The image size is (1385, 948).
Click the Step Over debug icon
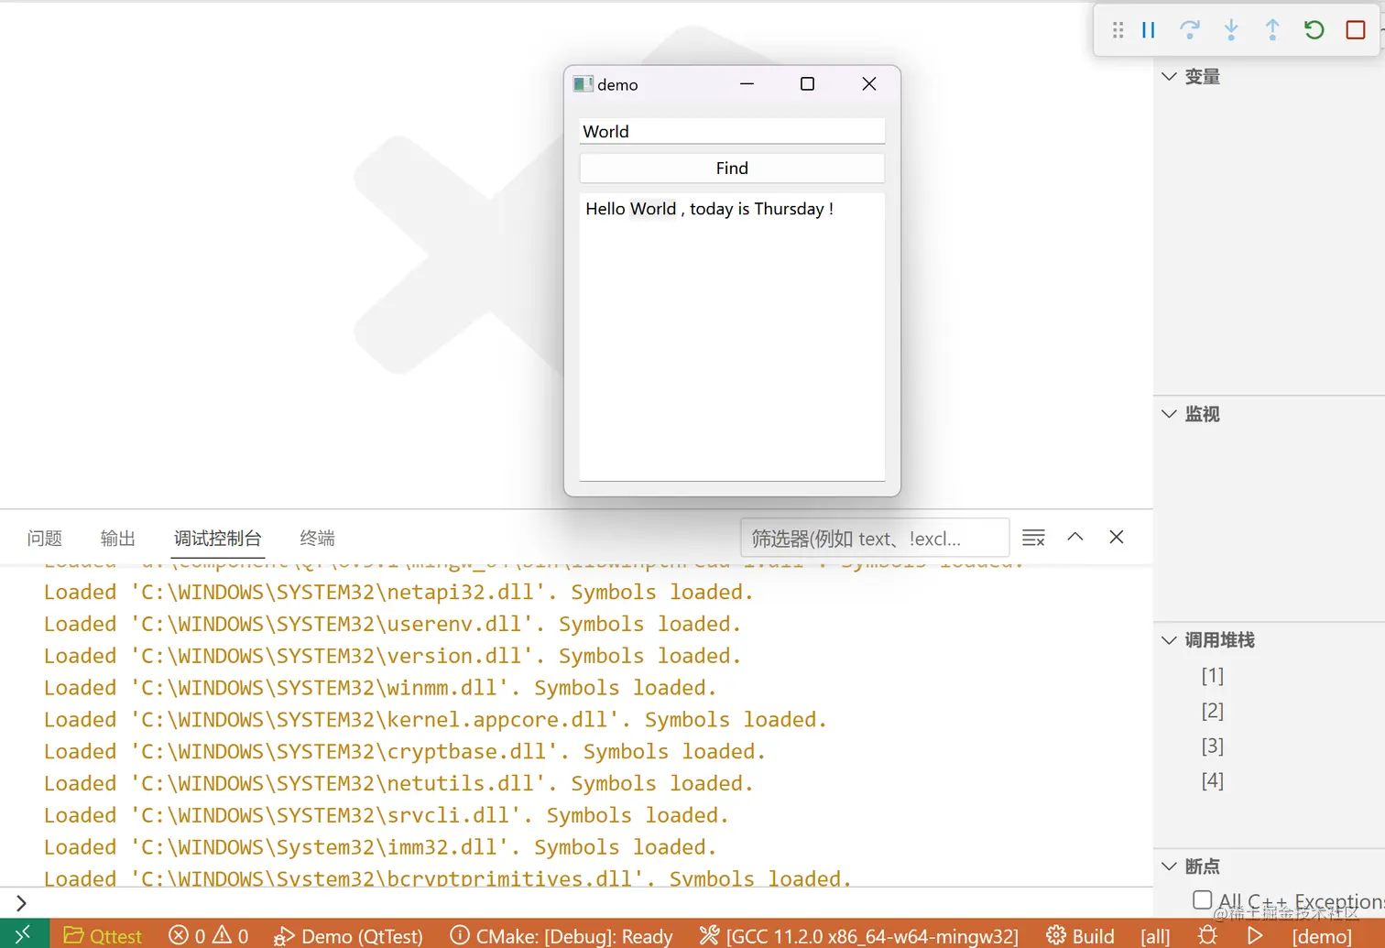tap(1189, 29)
